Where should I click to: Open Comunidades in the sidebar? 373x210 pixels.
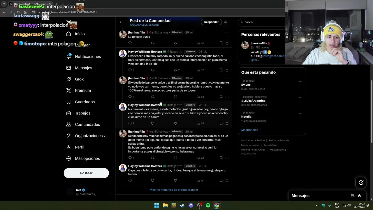pyautogui.click(x=83, y=125)
